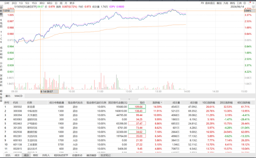Switch to the MACD indicator tab
This screenshot has width=256, height=158.
[x=18, y=96]
